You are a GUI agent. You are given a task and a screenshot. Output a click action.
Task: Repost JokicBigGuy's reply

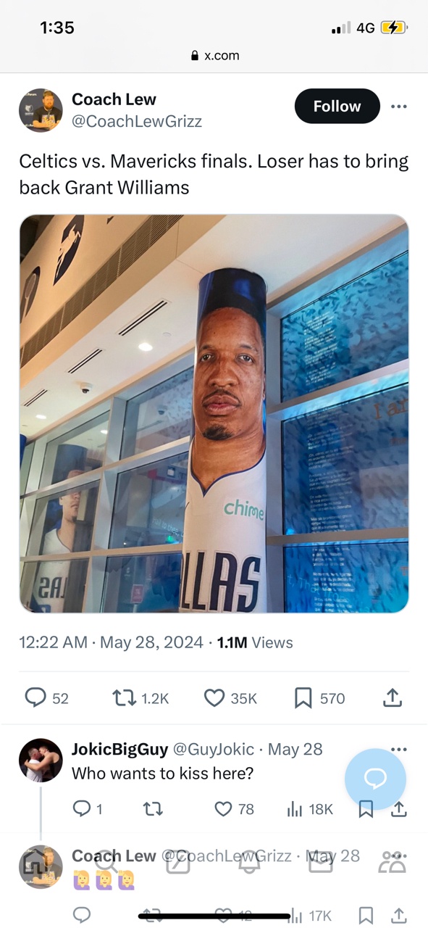154,809
